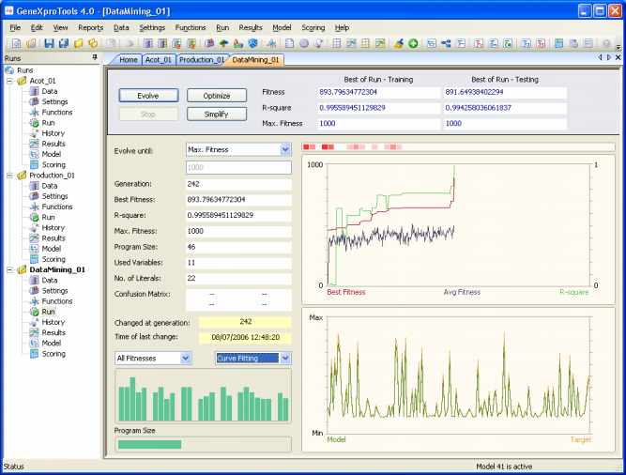Click the testing R-square value 0.994258036061837
Viewport: 626px width, 475px height.
point(505,108)
